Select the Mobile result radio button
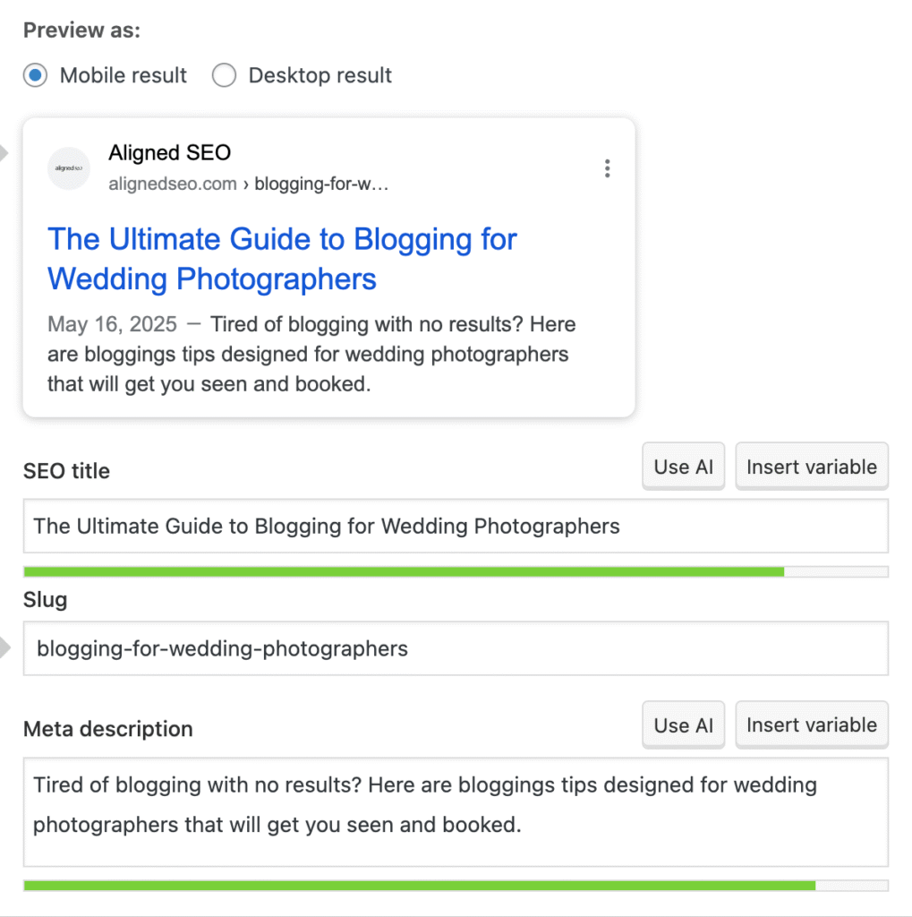Screen dimensions: 912x917 36,75
